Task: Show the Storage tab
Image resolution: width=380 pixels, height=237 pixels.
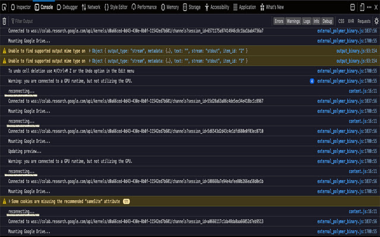Action: pos(192,7)
